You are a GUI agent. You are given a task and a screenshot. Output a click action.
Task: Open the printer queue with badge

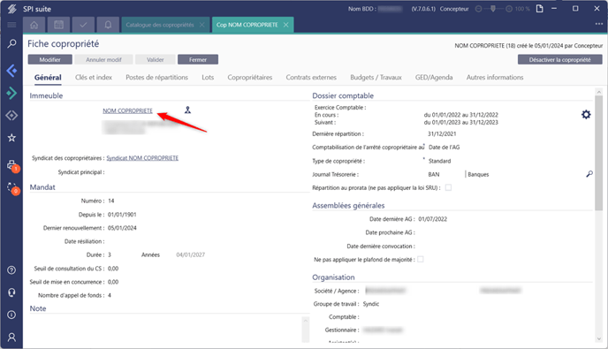12,165
